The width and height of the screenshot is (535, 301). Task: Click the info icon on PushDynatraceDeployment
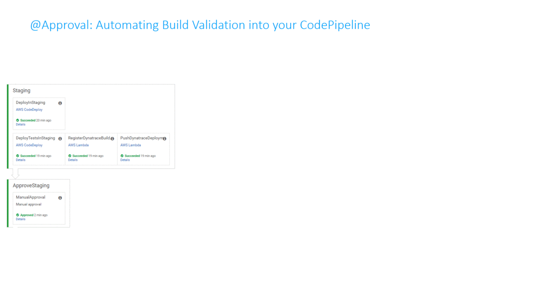pos(165,139)
